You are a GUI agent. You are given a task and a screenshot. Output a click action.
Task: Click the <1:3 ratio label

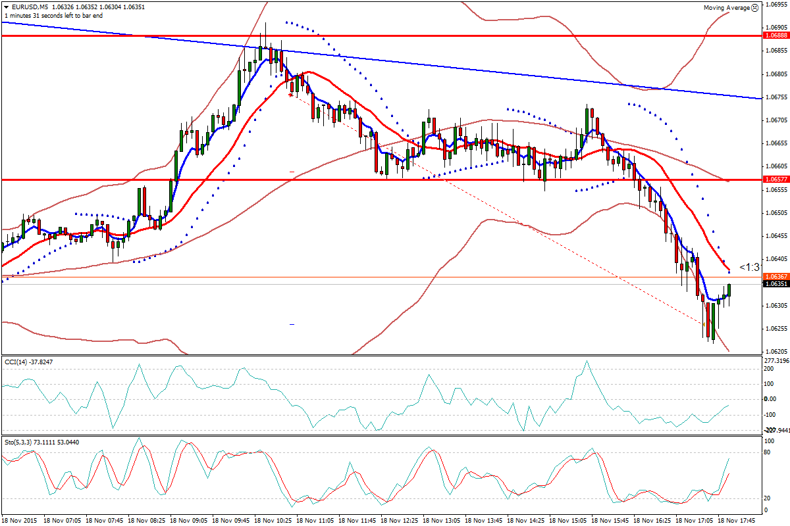coord(750,267)
